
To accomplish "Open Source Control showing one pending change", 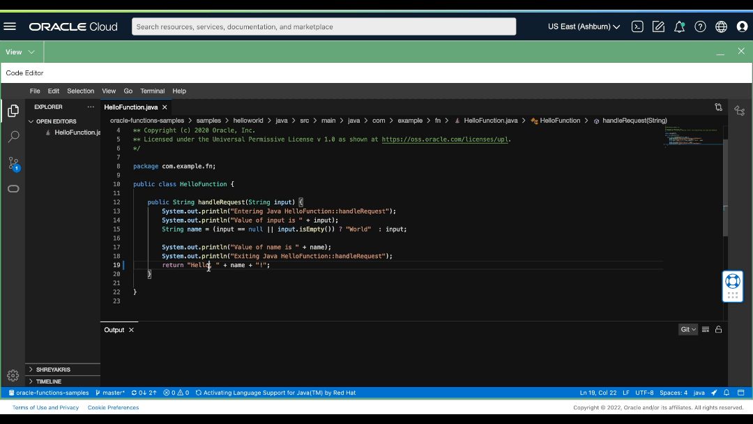I will point(13,163).
